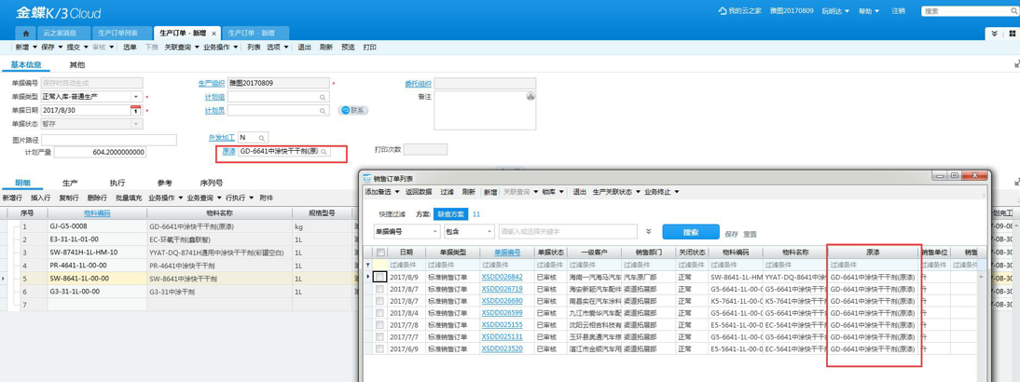Open the calendar picker for 单据日期
Screen dimensions: 1020x382
(x=135, y=111)
